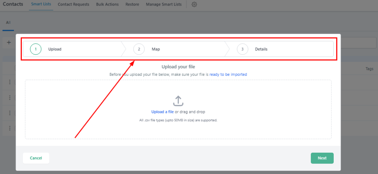The height and width of the screenshot is (174, 378).
Task: Click the last row's three-dot handle
Action: tap(10, 128)
